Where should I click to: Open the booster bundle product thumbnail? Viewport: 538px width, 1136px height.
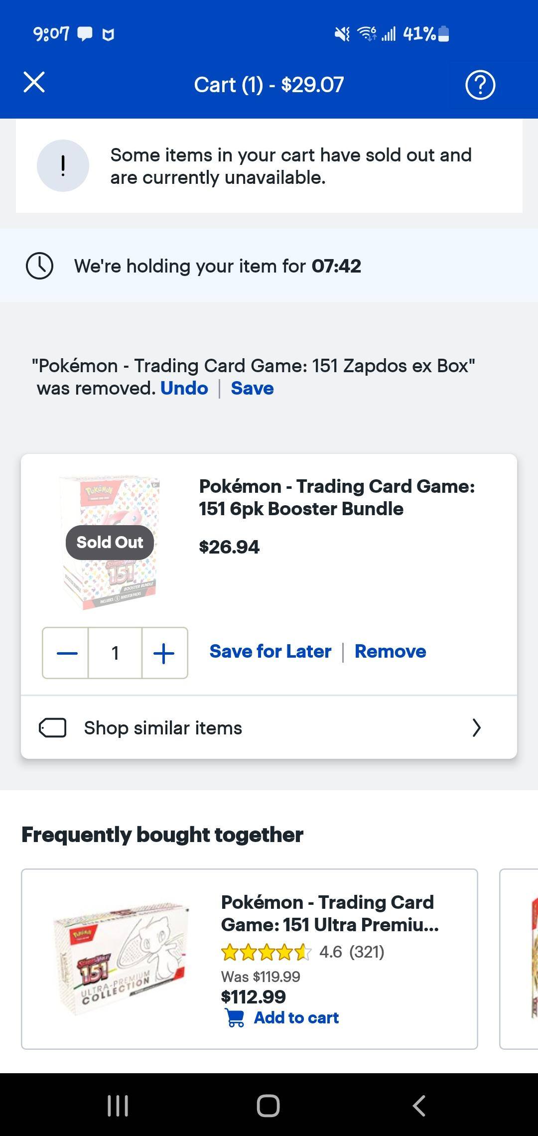pyautogui.click(x=110, y=543)
